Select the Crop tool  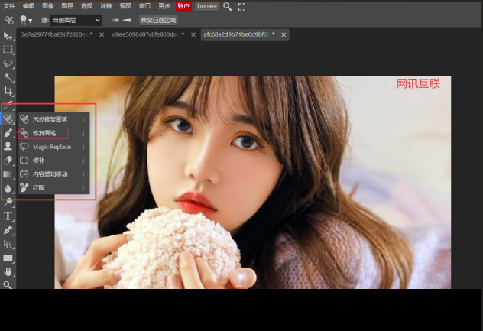[8, 91]
